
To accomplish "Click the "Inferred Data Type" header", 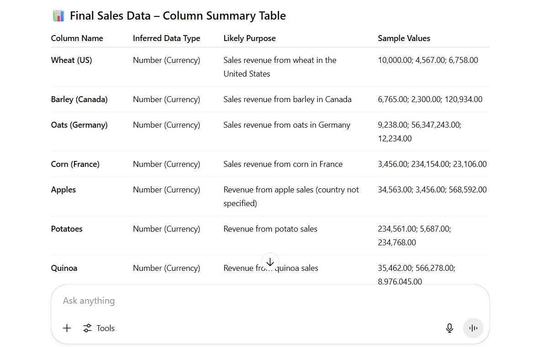I will click(x=166, y=38).
